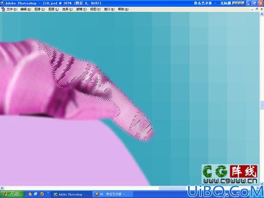Open the 滤镜(T) Filter menu

[x=81, y=9]
